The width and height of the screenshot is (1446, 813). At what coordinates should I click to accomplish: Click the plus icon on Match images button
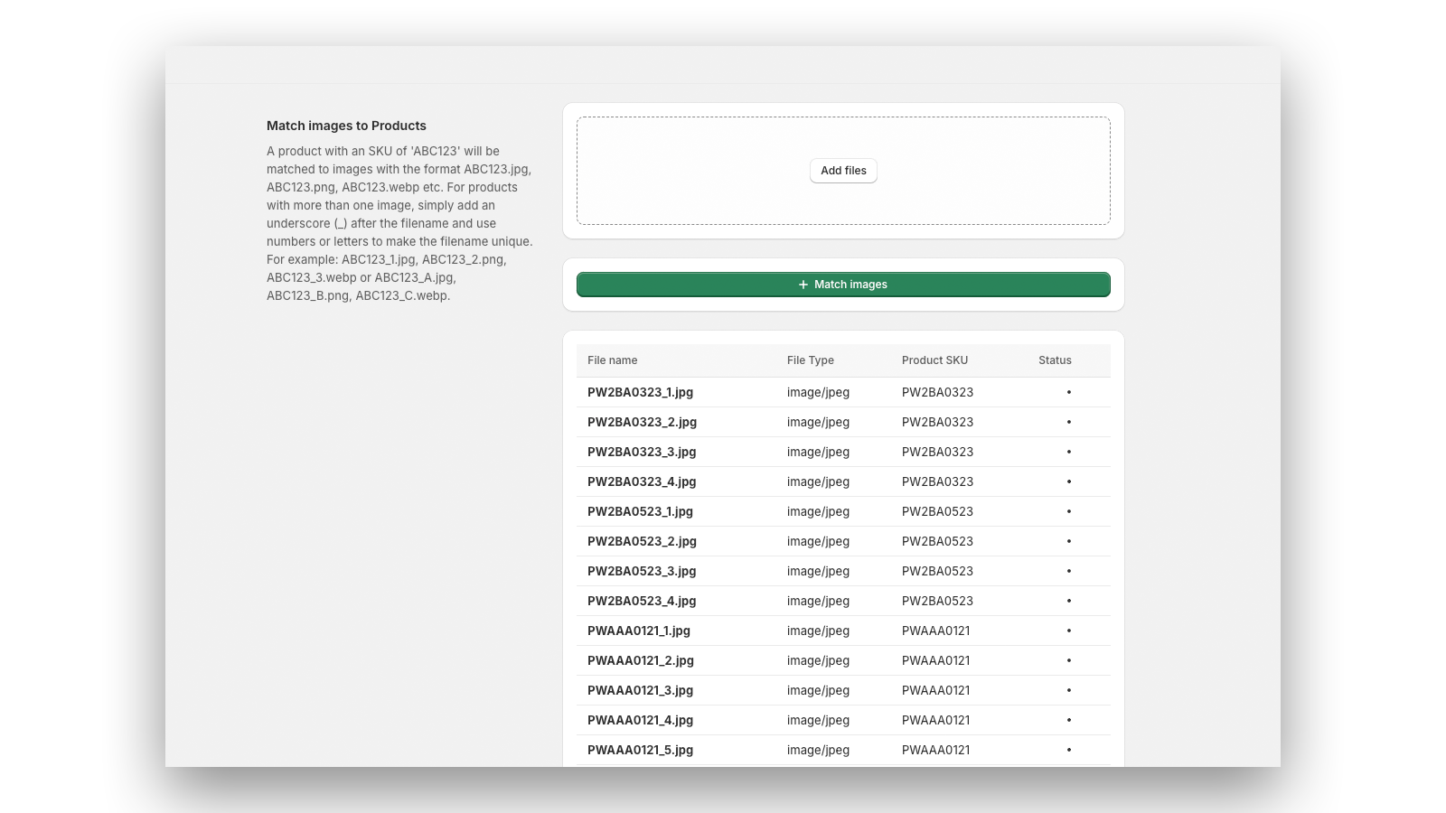801,284
